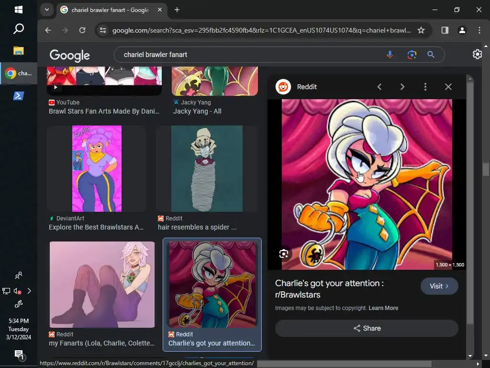Visit the Reddit source page
Screen dimensions: 490x368
[439, 286]
